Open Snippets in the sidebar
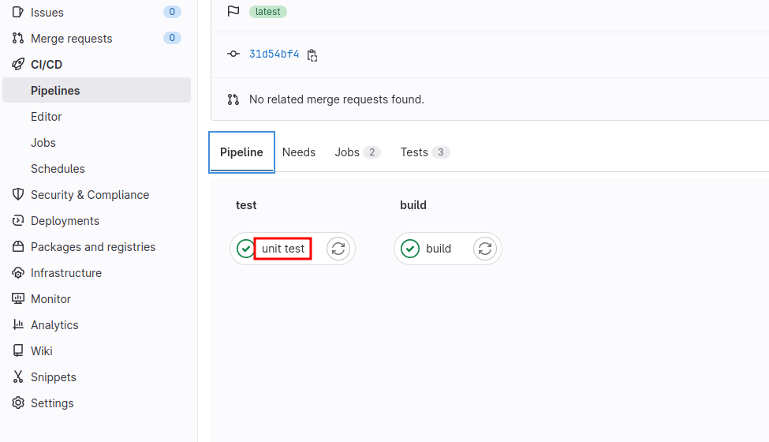Image resolution: width=769 pixels, height=442 pixels. tap(54, 376)
